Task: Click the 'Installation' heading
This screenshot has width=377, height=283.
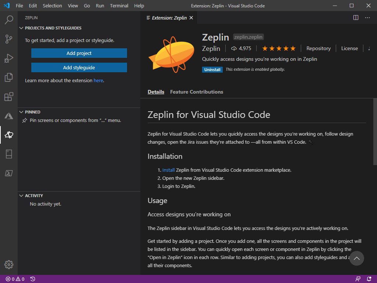Action: [165, 156]
